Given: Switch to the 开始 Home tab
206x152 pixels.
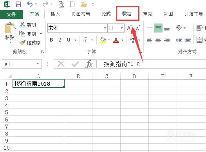Looking at the screenshot, I should coord(34,14).
